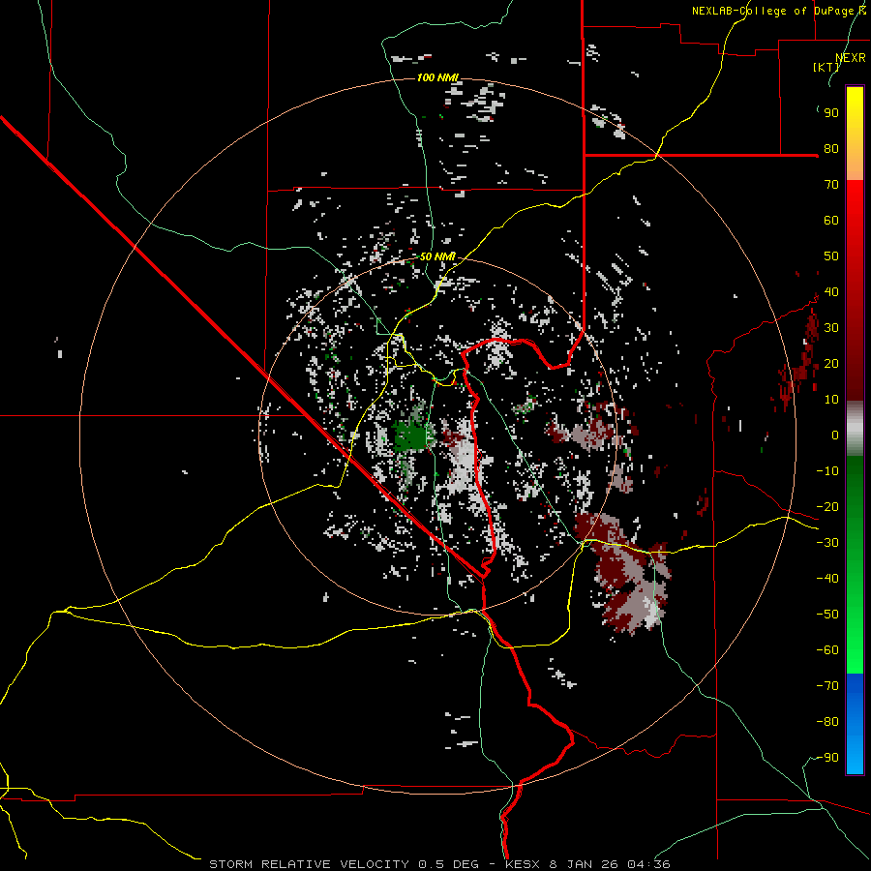Click the -30 value on the color scale
Screen dimensions: 871x871
pyautogui.click(x=827, y=543)
